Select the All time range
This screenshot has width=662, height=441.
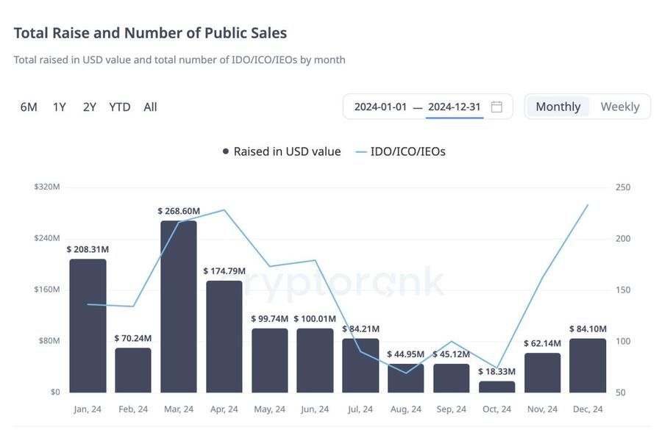tap(150, 107)
